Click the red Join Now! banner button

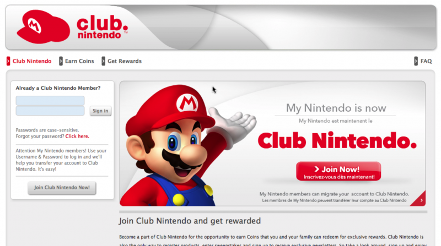(x=338, y=171)
